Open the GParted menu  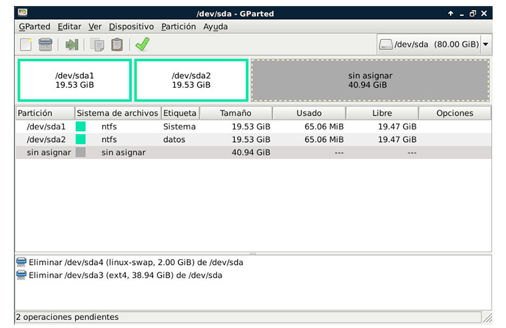tap(35, 27)
